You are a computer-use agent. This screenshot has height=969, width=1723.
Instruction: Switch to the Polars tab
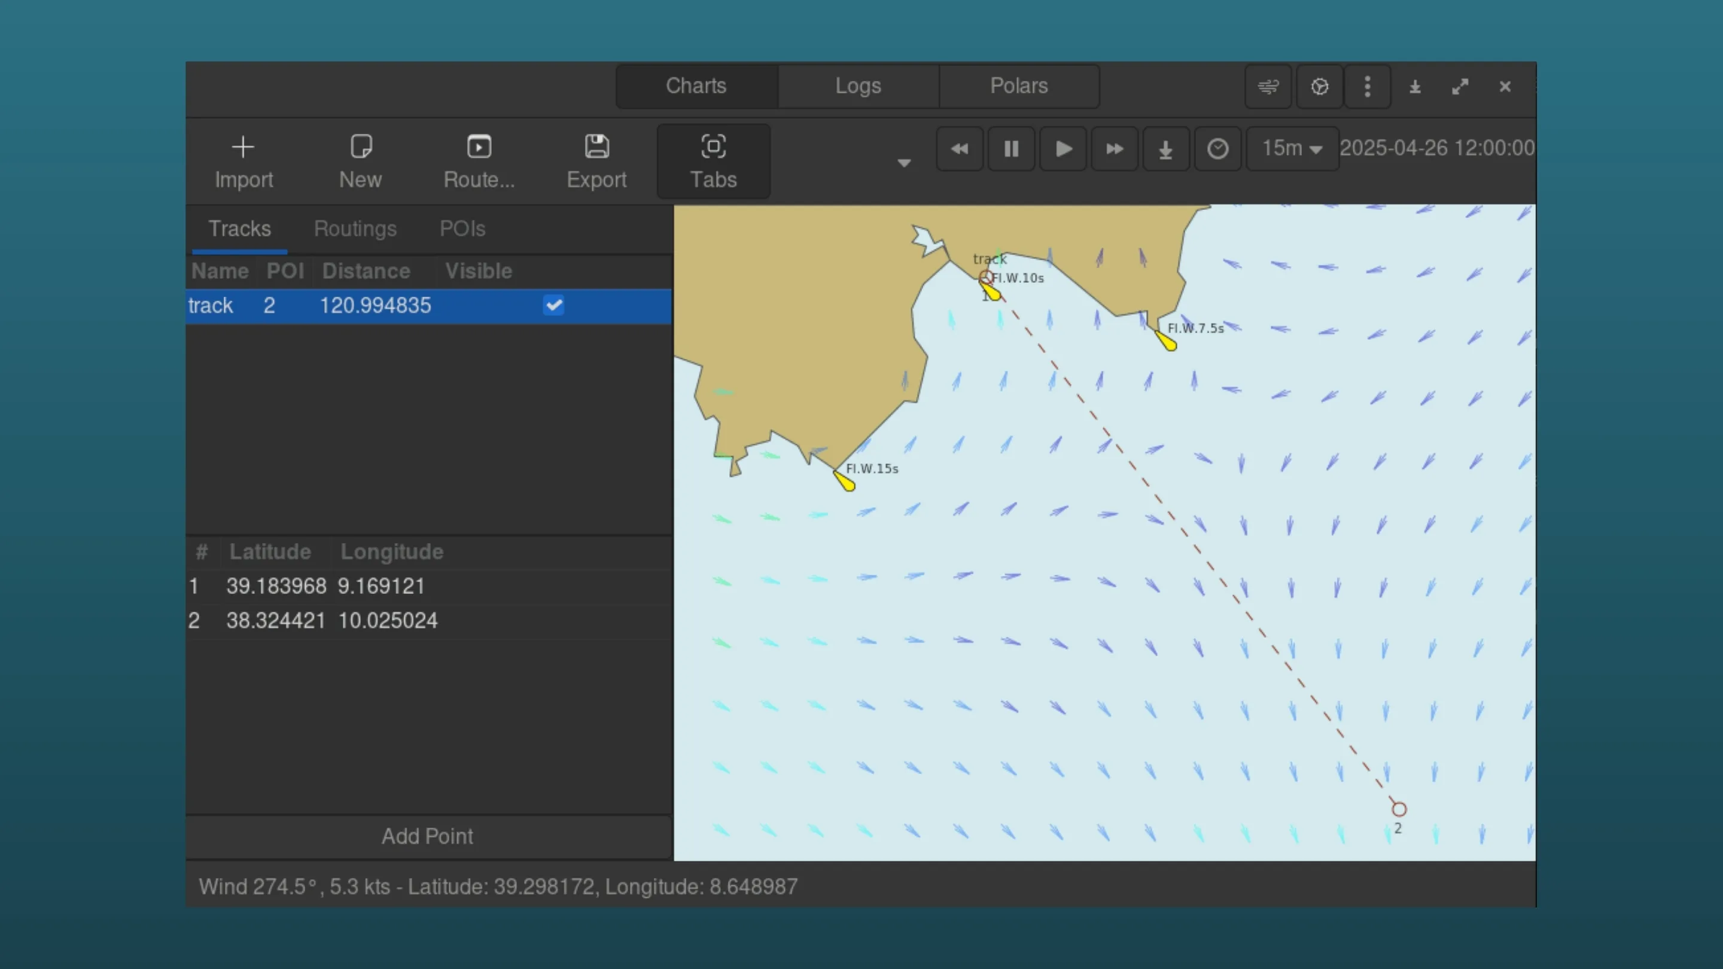(x=1018, y=86)
